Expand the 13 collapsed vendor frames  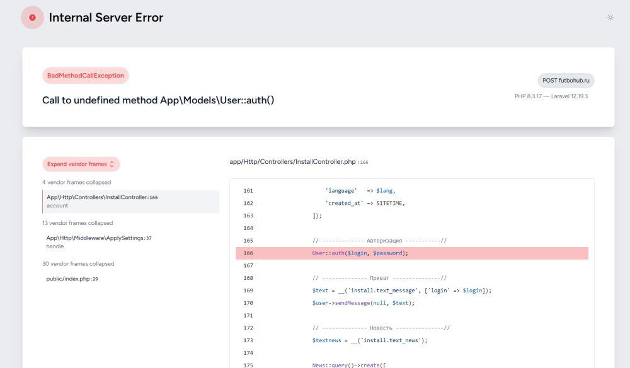[x=77, y=223]
